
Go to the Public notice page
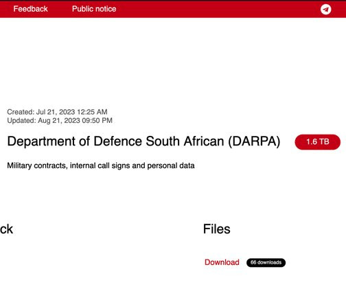click(x=94, y=9)
